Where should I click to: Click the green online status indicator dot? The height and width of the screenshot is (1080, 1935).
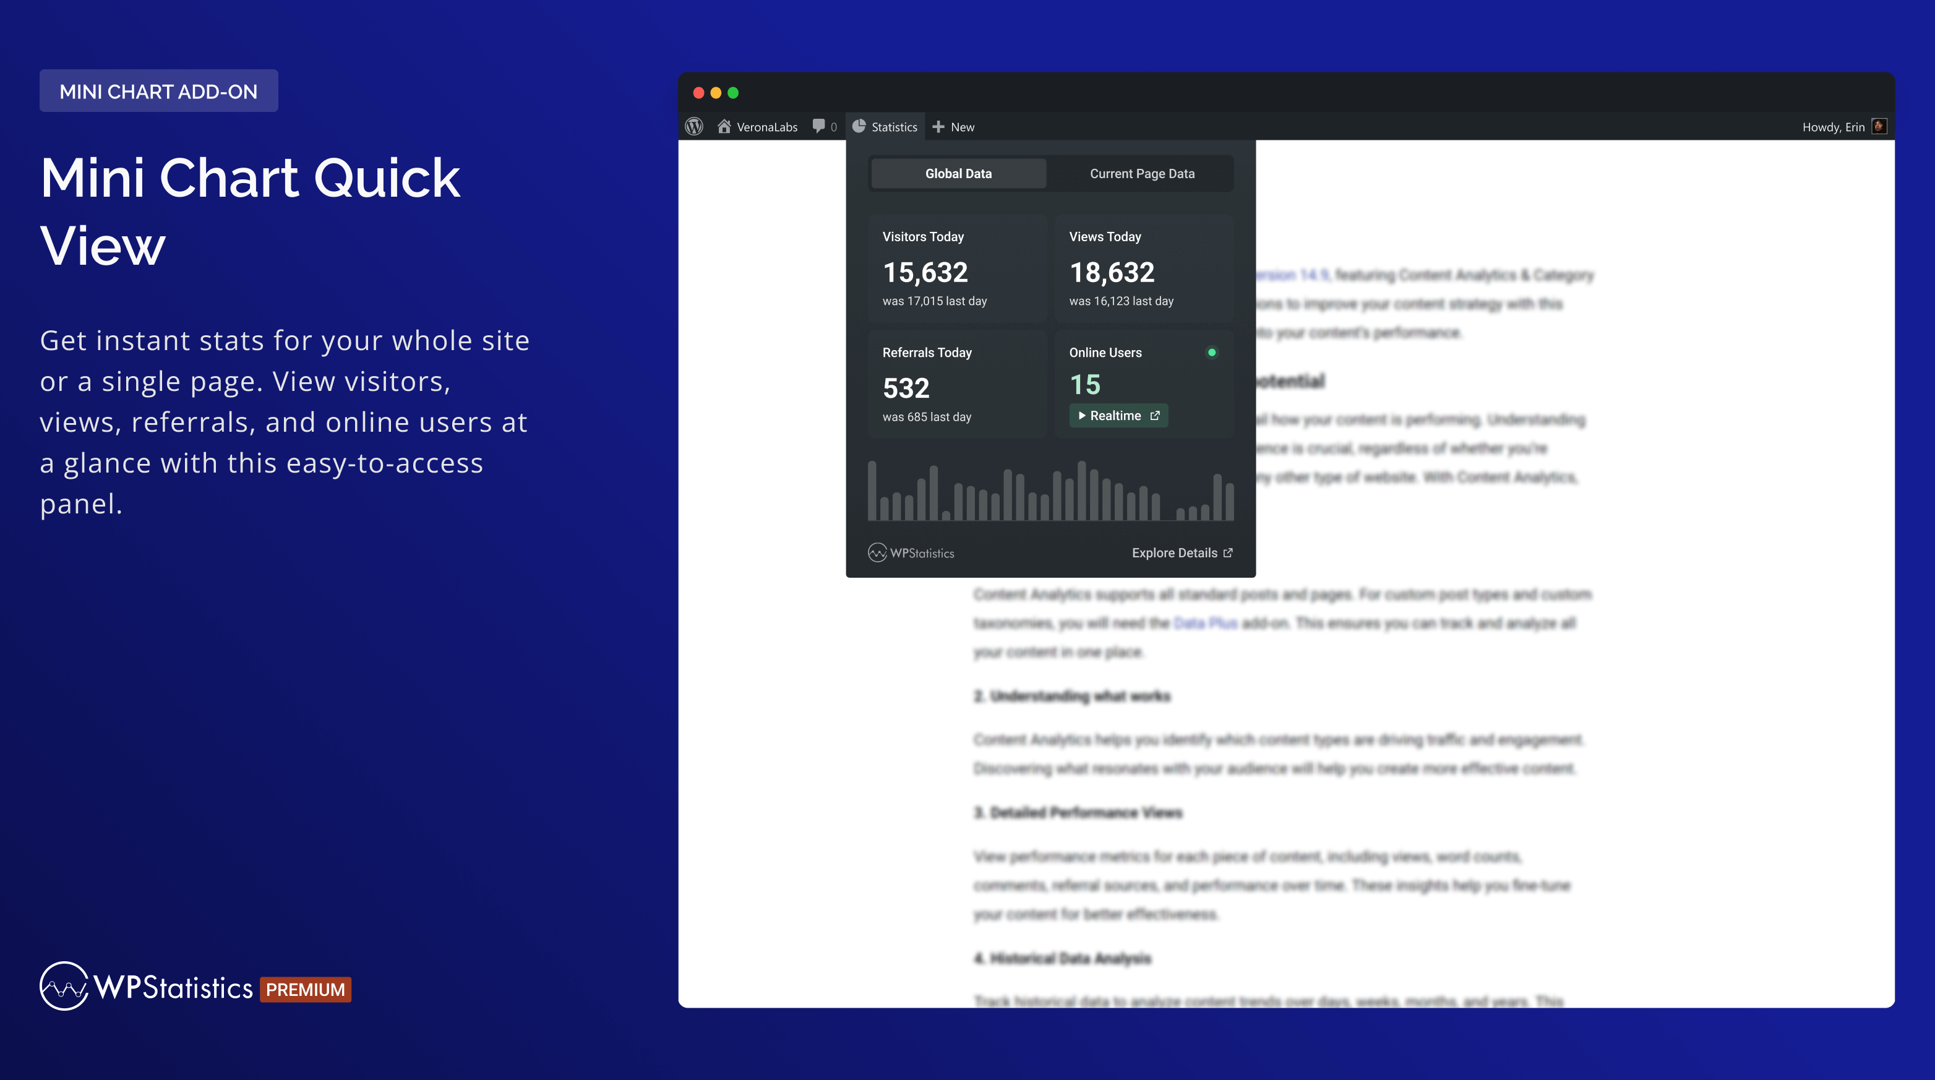pos(1212,352)
